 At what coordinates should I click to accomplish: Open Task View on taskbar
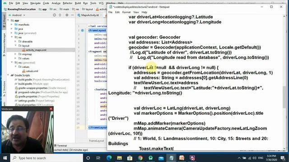click(x=98, y=158)
